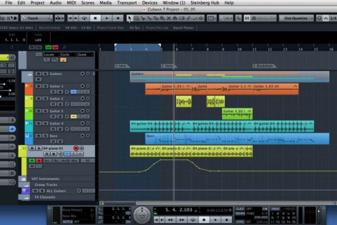The image size is (337, 225).
Task: Open the Transport menu
Action: tap(127, 3)
